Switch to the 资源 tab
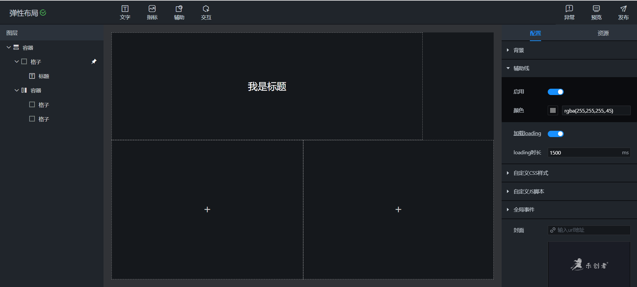The height and width of the screenshot is (287, 637). pos(603,33)
